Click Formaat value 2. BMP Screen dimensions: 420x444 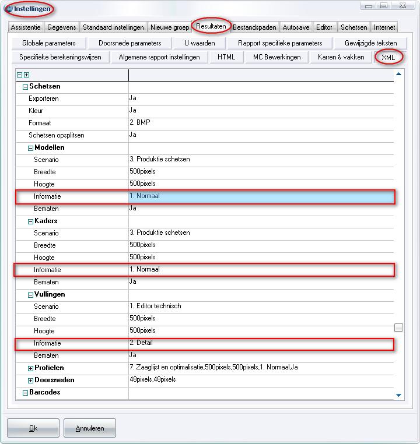coord(261,123)
